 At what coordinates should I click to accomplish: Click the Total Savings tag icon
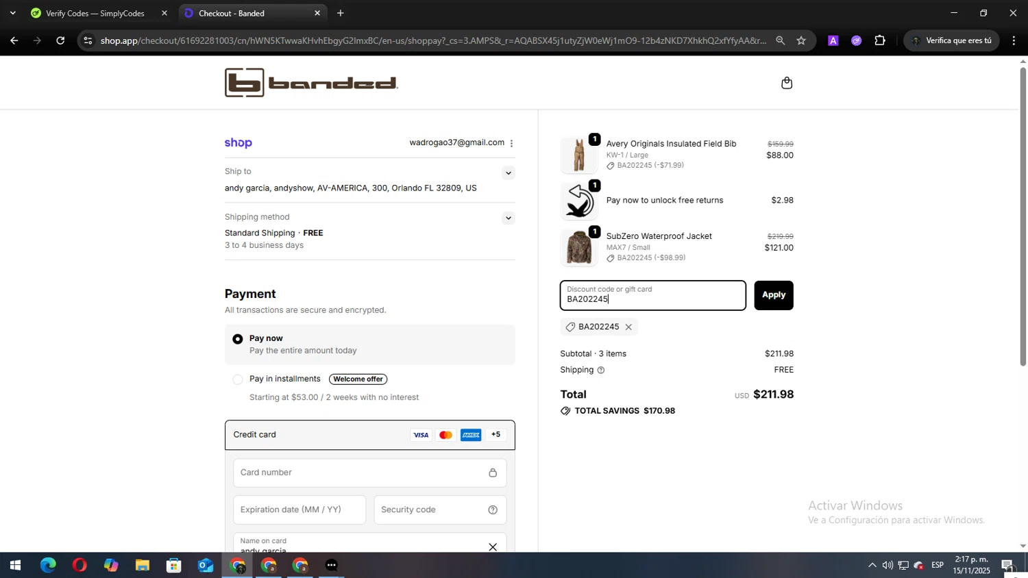tap(565, 411)
